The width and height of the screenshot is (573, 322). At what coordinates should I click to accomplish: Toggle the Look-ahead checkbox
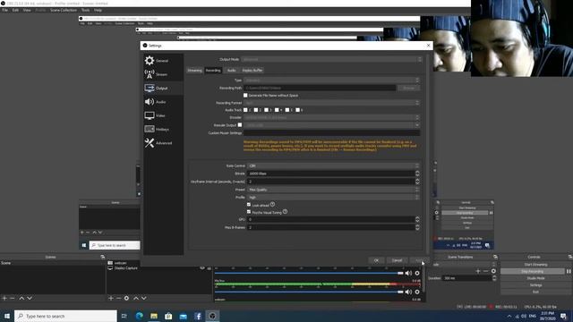pos(249,205)
